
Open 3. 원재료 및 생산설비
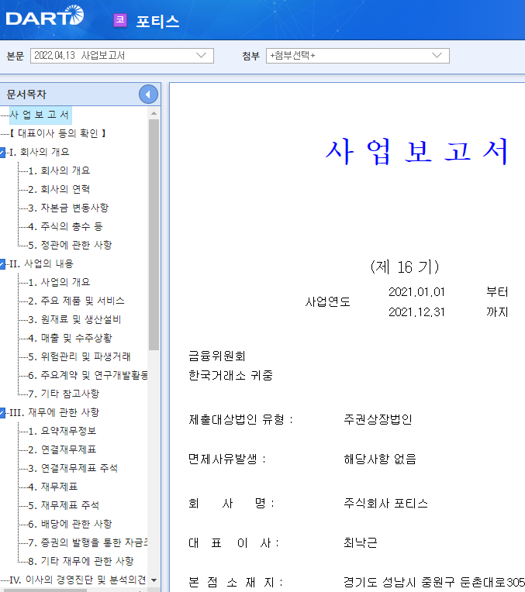tap(74, 320)
